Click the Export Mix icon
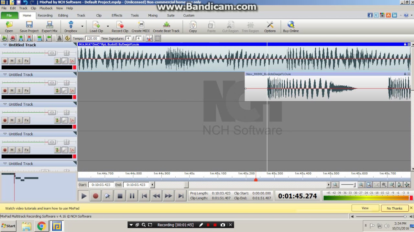This screenshot has width=414, height=232. (49, 27)
